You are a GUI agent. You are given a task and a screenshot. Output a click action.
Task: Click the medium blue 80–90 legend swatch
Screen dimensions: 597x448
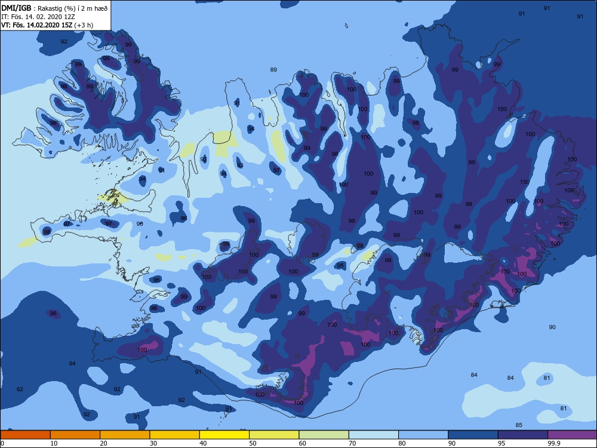click(423, 435)
